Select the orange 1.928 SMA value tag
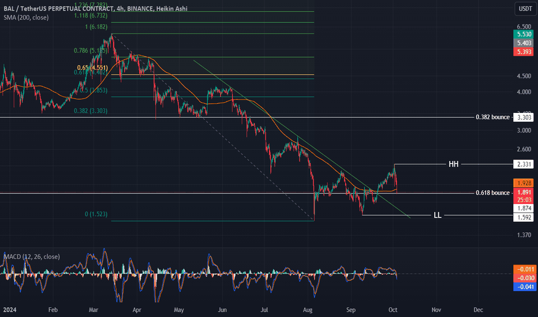This screenshot has width=538, height=317. 523,183
